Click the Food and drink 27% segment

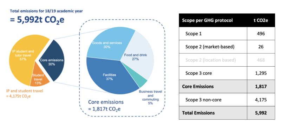point(139,56)
